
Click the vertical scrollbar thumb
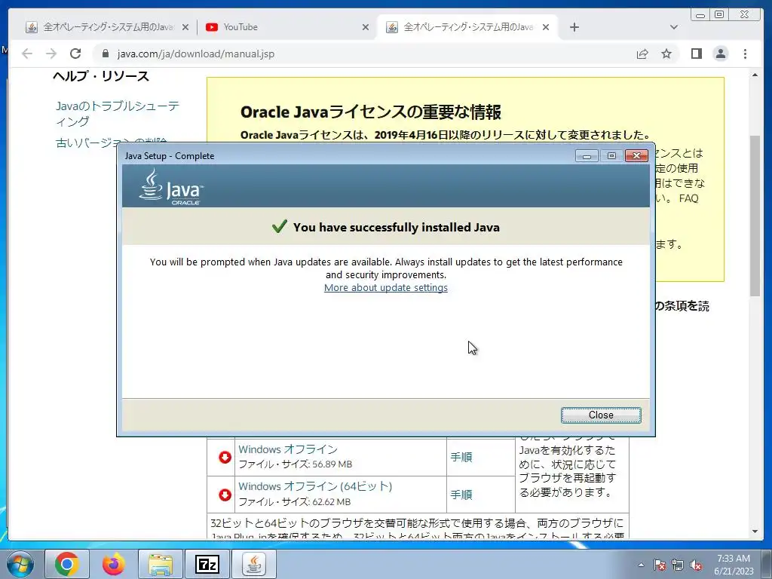[755, 216]
